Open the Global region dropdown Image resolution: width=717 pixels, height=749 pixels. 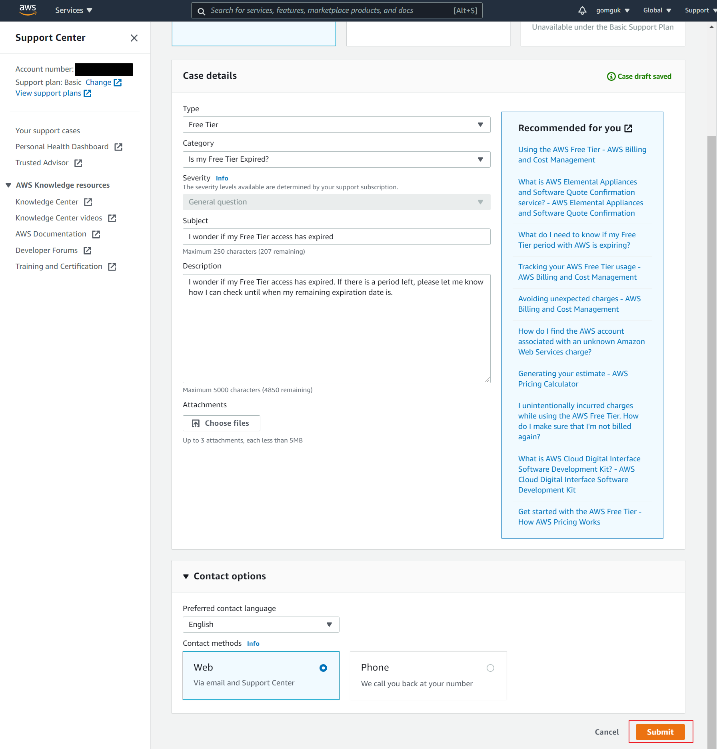tap(657, 10)
